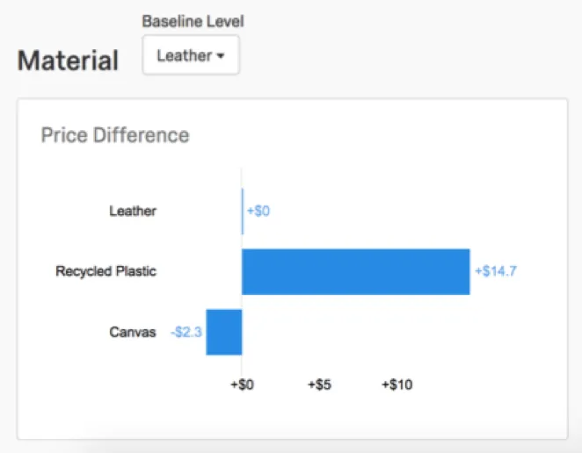The width and height of the screenshot is (582, 453).
Task: Click the Canvas negative blue bar
Action: click(x=223, y=332)
